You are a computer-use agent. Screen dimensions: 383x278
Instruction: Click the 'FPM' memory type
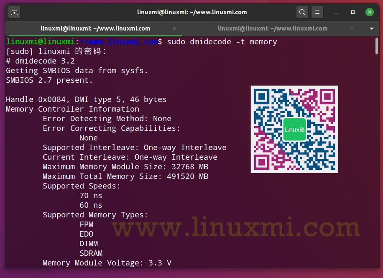click(x=87, y=224)
